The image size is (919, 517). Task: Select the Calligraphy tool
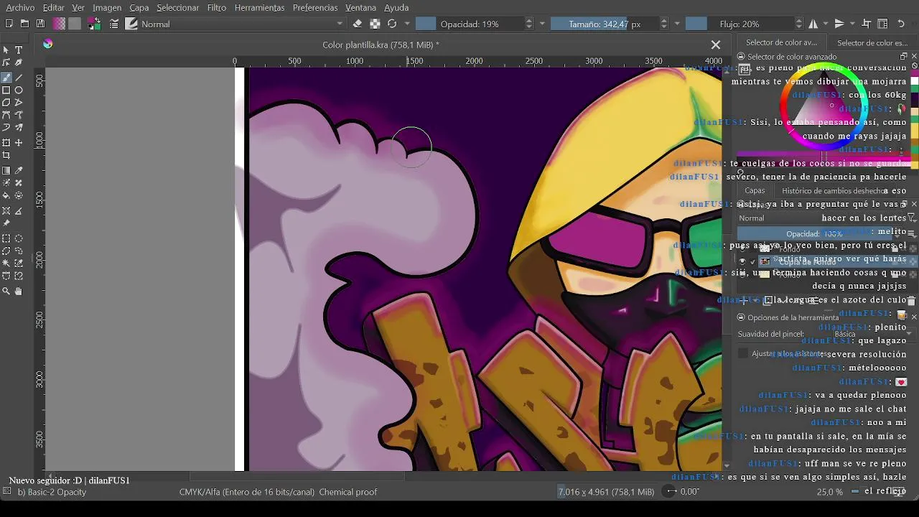tap(19, 63)
